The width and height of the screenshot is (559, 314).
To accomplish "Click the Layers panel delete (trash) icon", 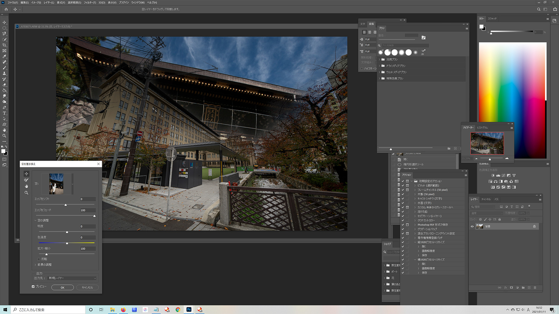I will coord(535,288).
